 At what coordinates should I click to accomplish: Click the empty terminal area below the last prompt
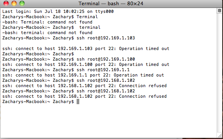[x=108, y=119]
